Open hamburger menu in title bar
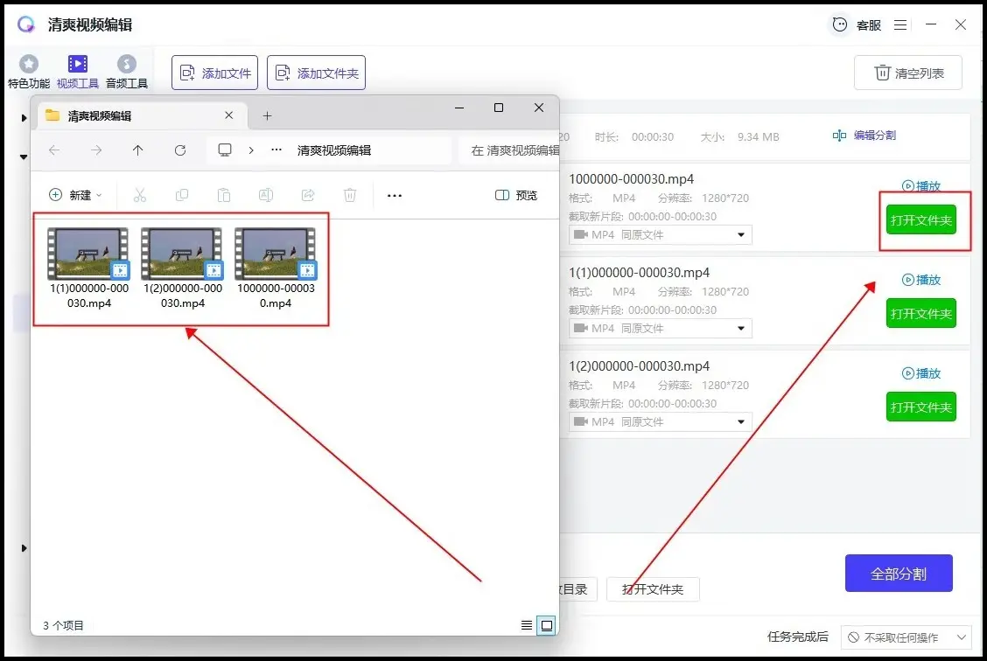The image size is (987, 661). pos(900,25)
